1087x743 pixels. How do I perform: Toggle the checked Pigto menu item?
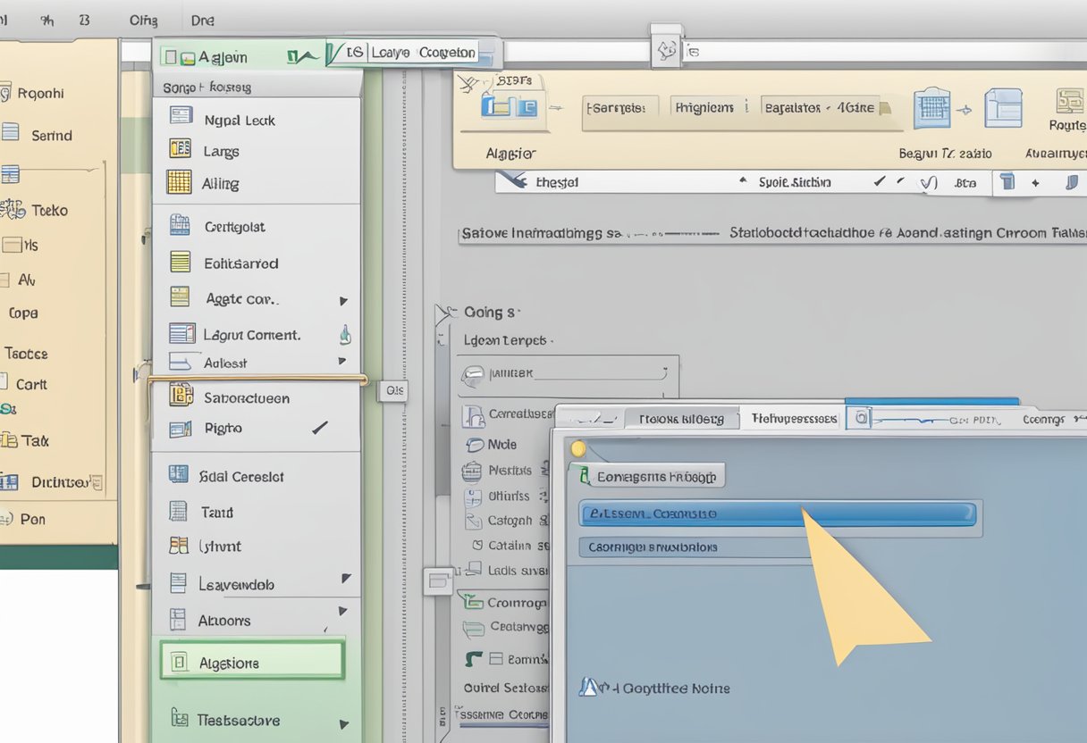point(319,429)
